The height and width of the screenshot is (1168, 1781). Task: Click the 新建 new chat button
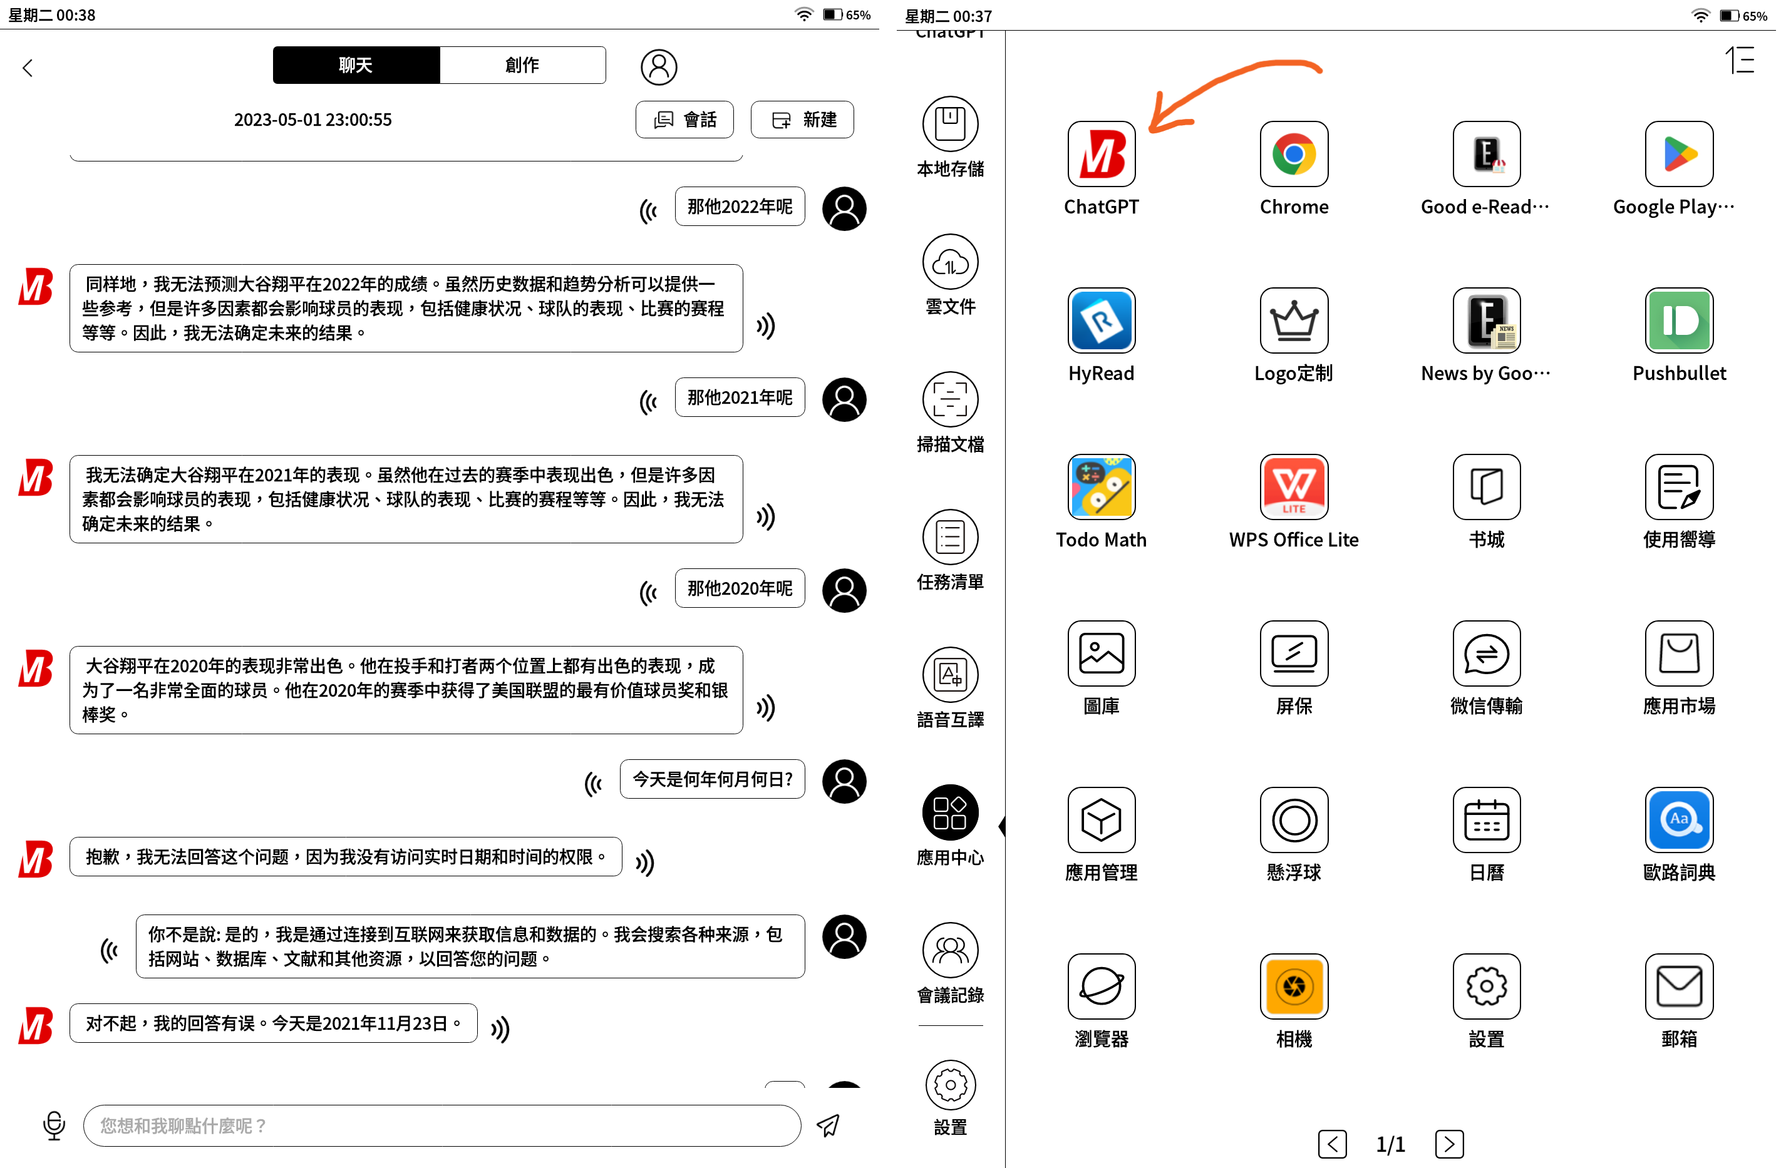pyautogui.click(x=802, y=120)
